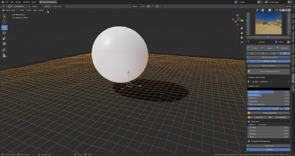Click the Un-Subdivide button

pos(279,117)
